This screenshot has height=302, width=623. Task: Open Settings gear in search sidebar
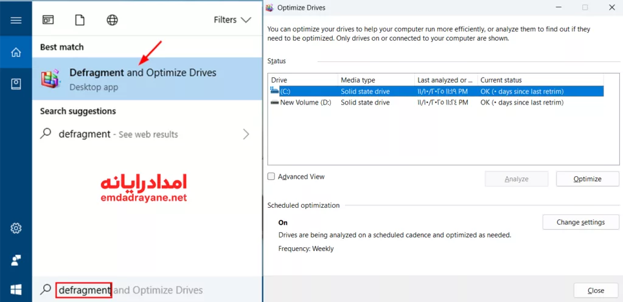pyautogui.click(x=16, y=228)
